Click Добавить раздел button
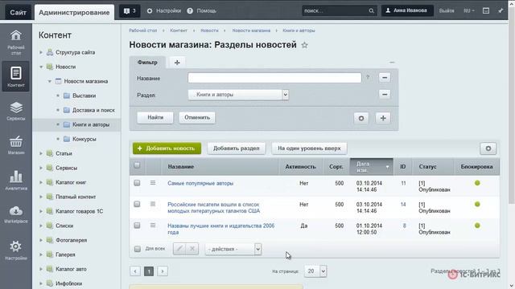 [236, 149]
